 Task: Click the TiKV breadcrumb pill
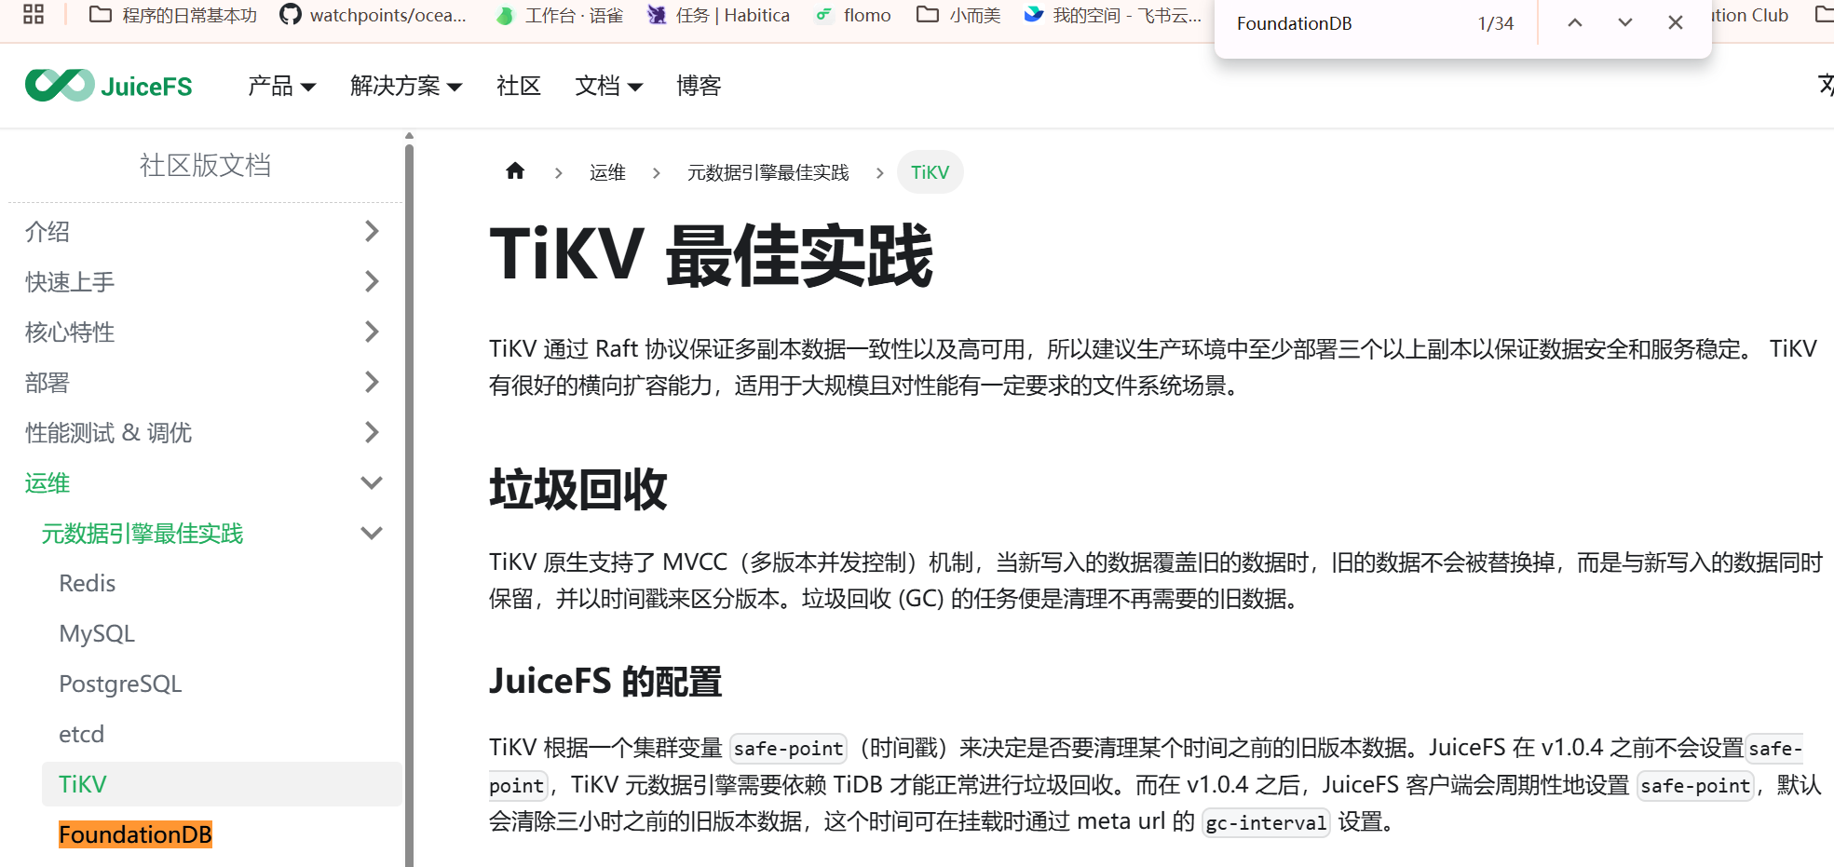point(930,172)
